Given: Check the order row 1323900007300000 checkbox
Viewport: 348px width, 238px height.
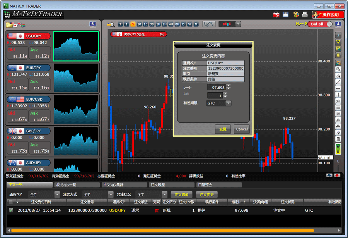Looking at the screenshot, I should click(x=11, y=210).
